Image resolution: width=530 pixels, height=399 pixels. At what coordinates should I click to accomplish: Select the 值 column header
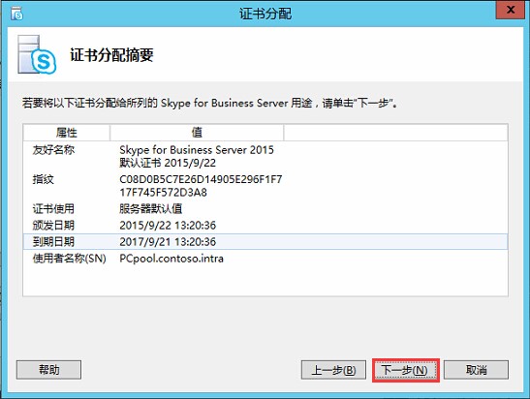[197, 133]
